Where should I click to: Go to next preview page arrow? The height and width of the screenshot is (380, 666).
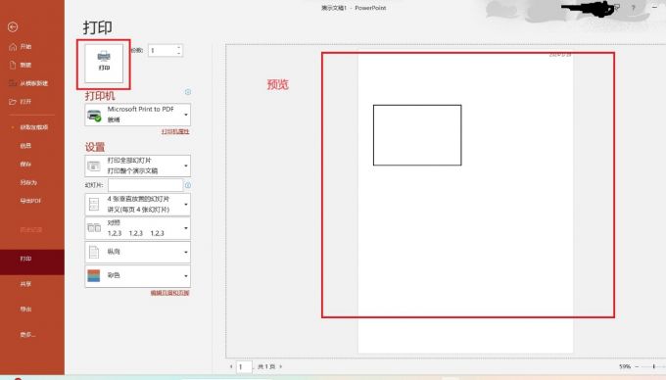click(281, 366)
